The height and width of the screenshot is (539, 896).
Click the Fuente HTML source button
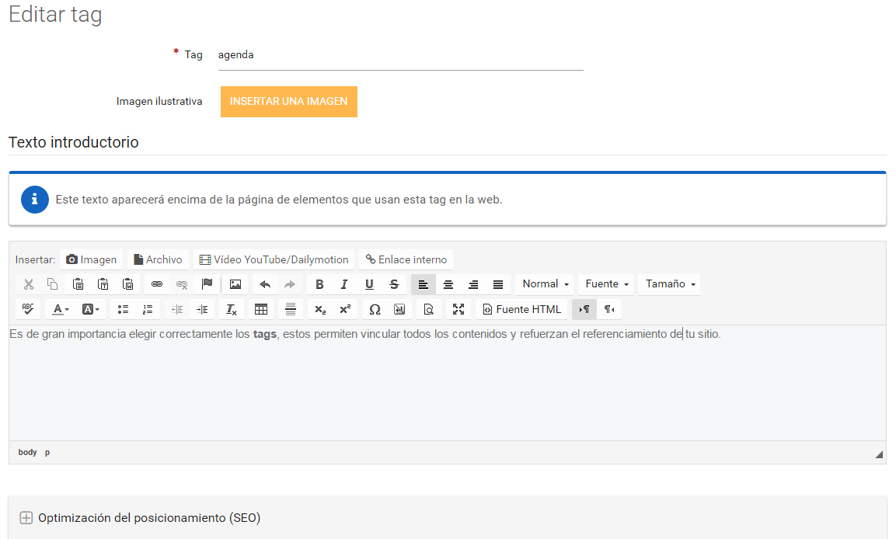521,309
